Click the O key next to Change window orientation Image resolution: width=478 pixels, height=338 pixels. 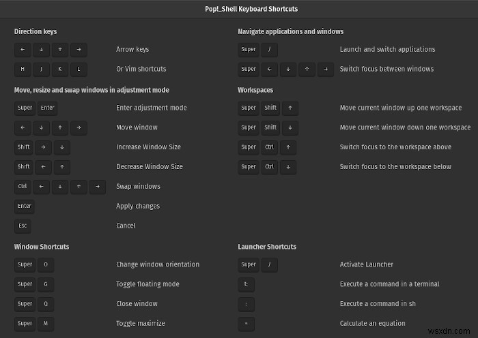coord(46,264)
